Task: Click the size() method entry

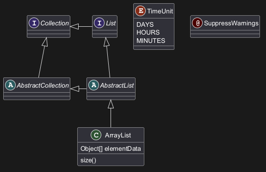Action: click(x=88, y=160)
